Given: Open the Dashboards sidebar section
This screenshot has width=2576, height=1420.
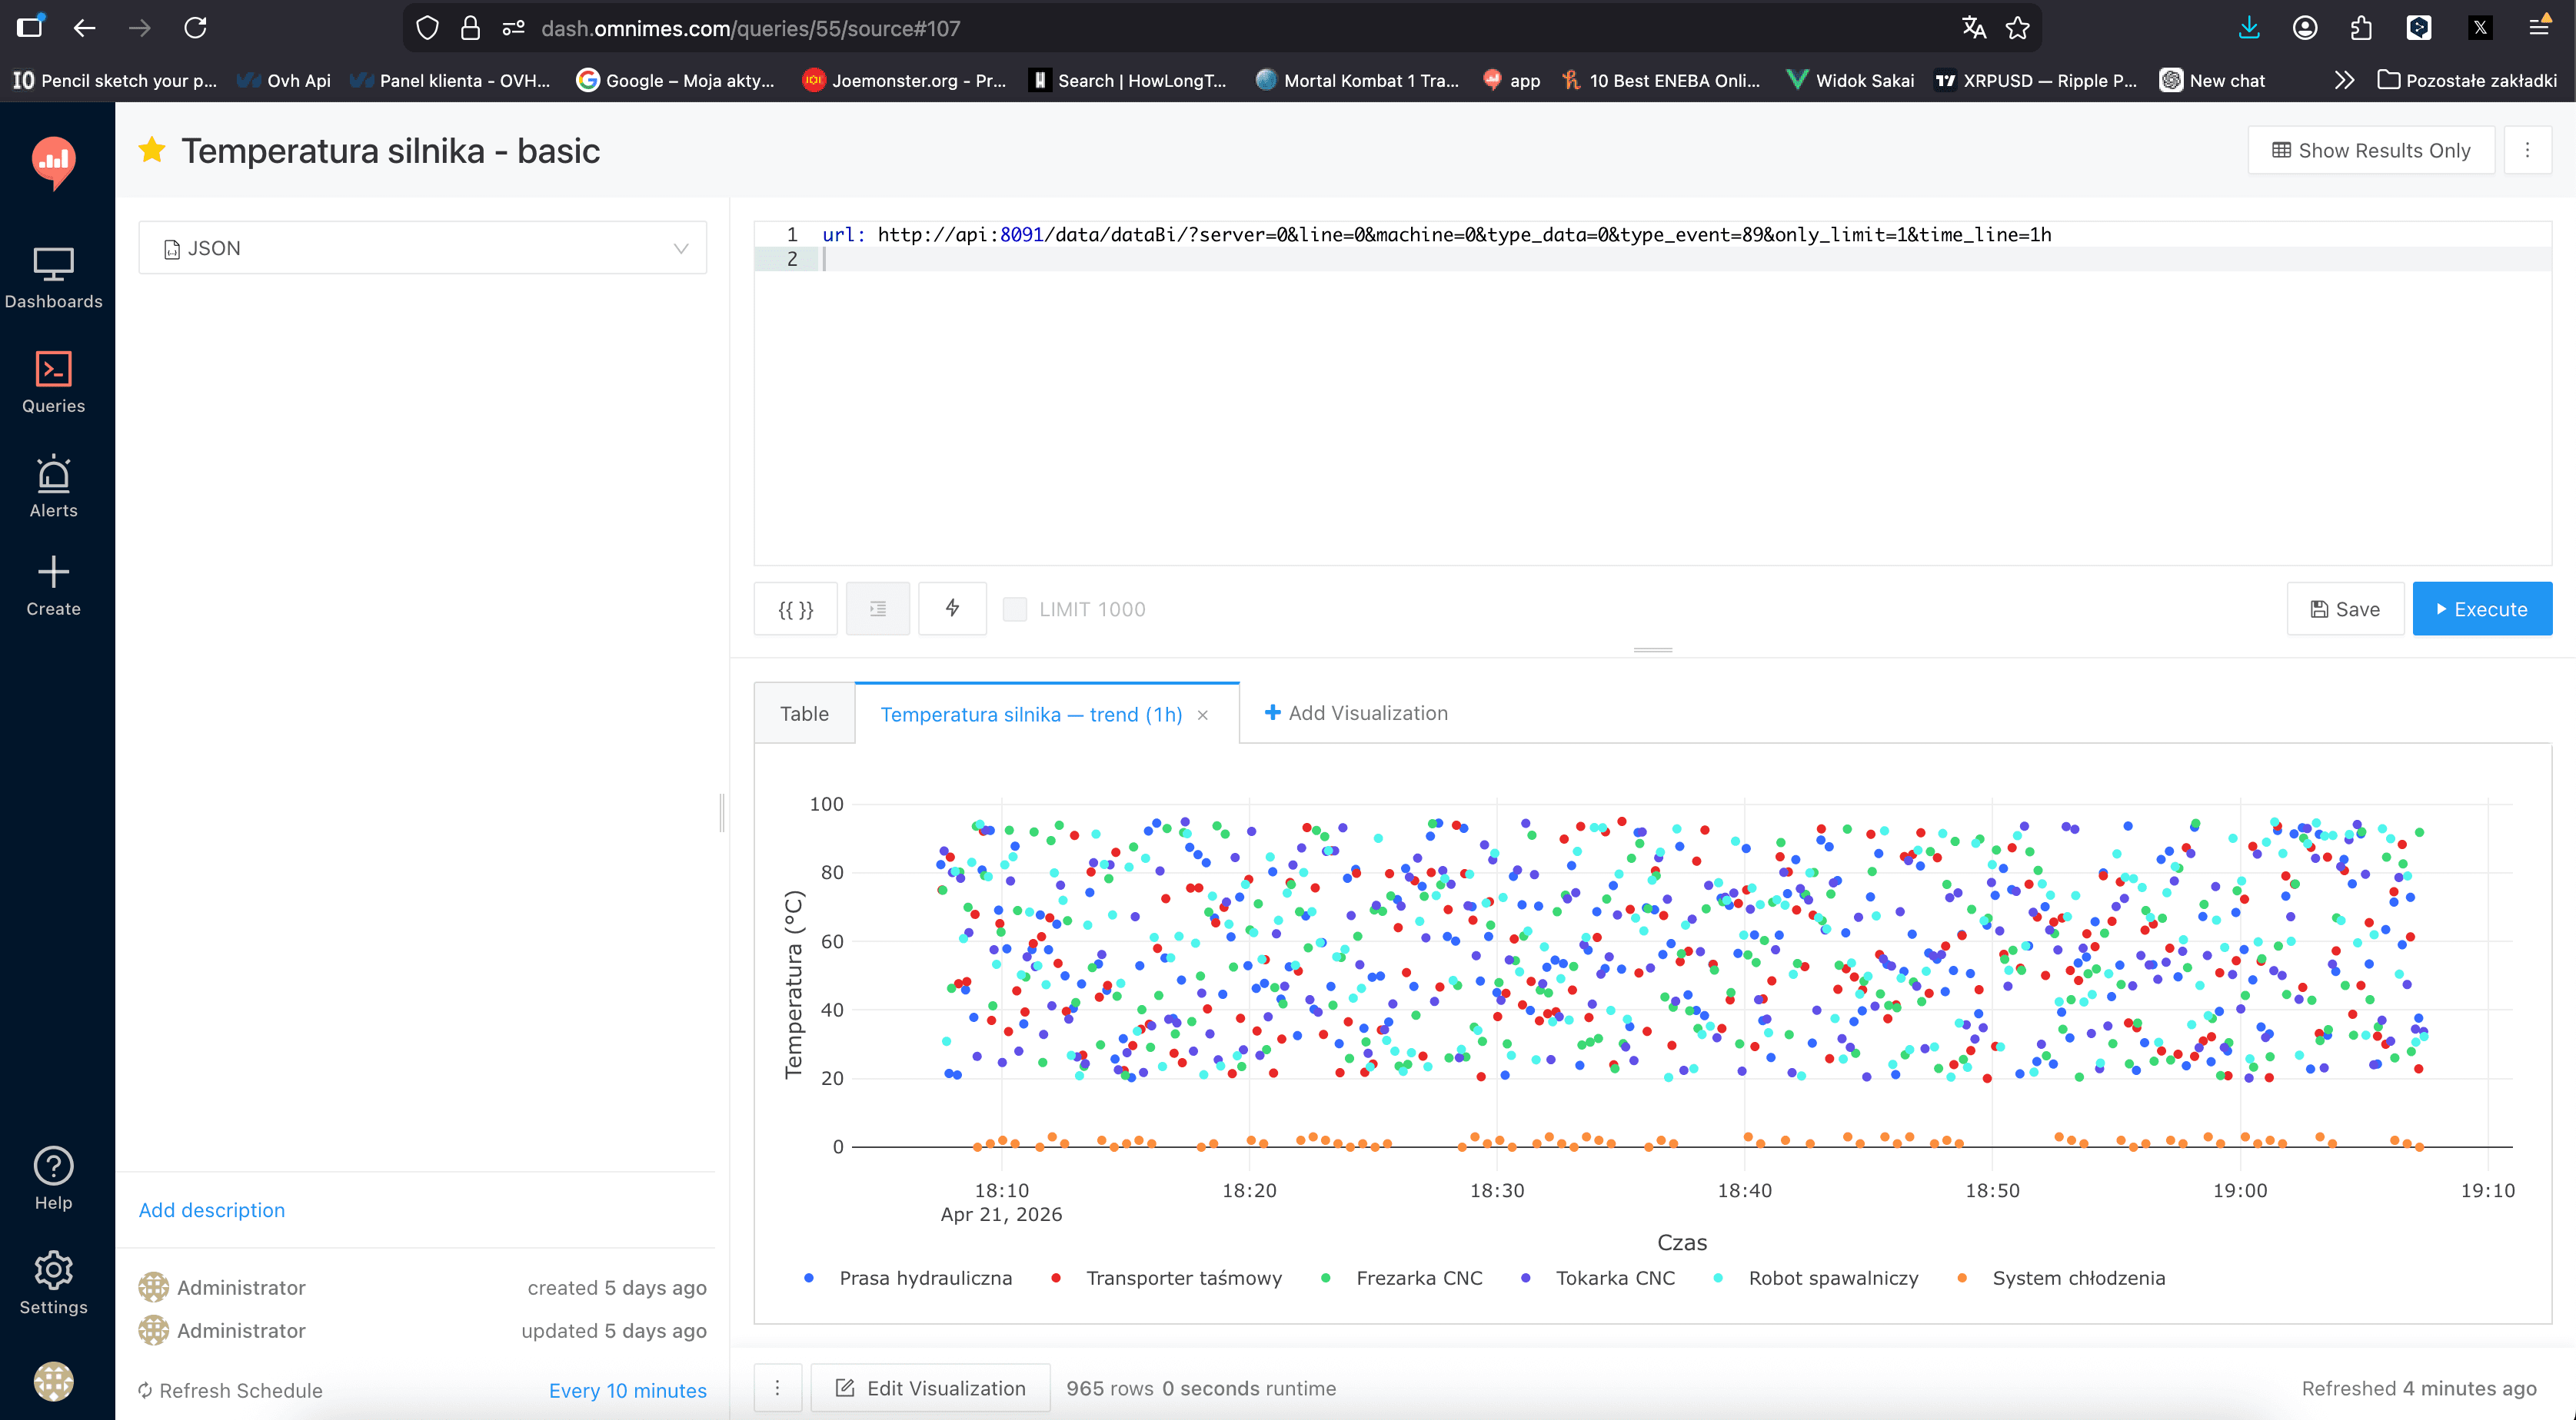Looking at the screenshot, I should [53, 278].
